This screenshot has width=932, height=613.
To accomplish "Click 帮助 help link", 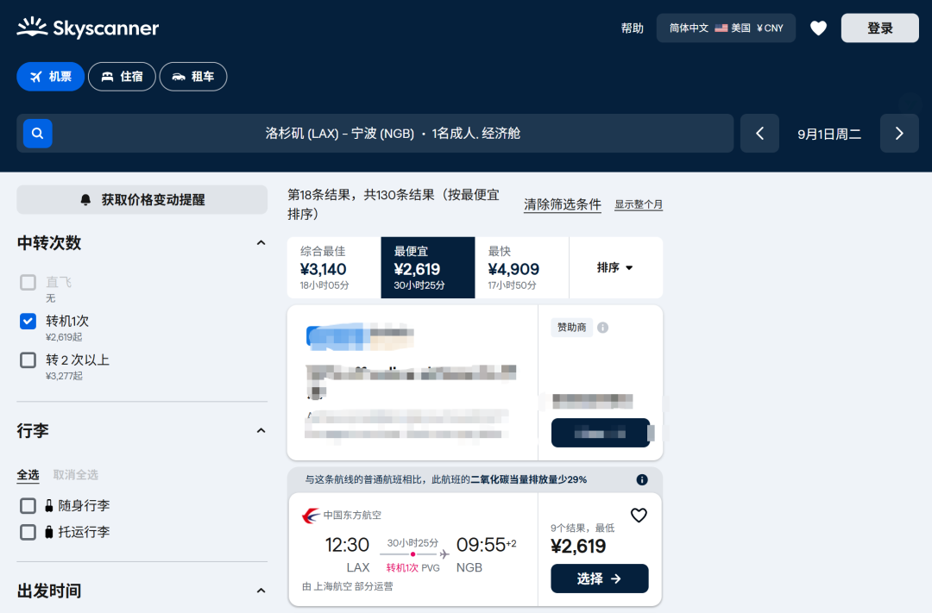I will 633,28.
